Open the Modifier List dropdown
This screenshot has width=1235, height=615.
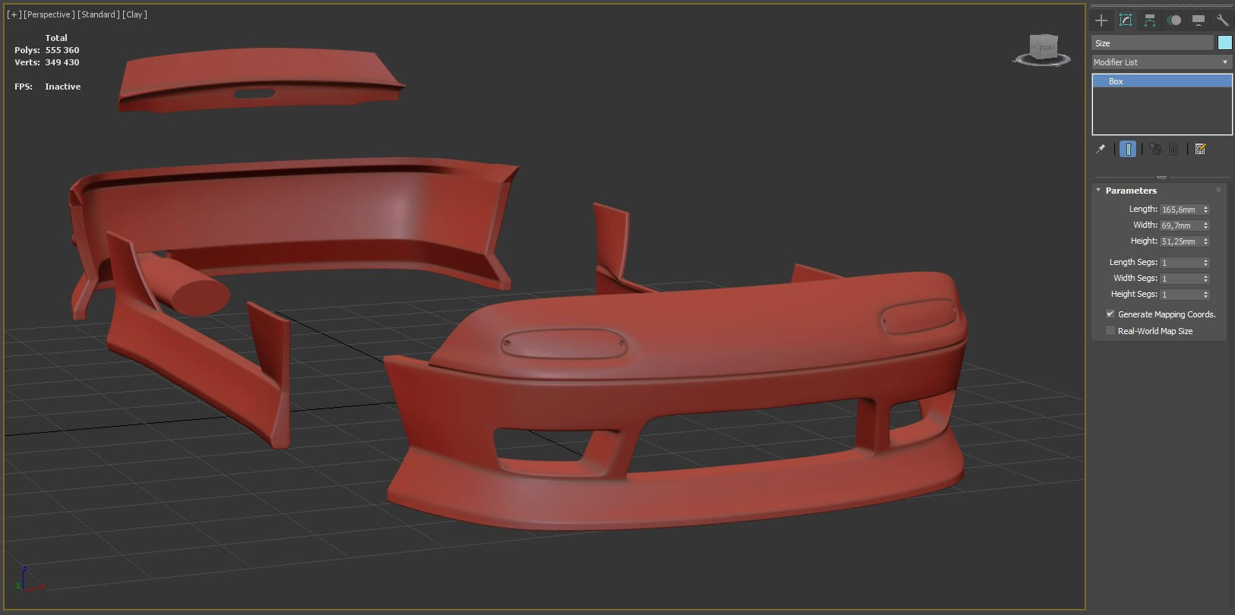(1161, 62)
